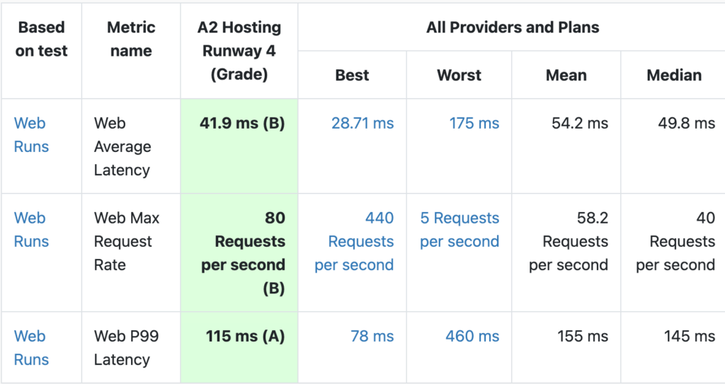Open the 5 Requests per second link
This screenshot has width=725, height=384.
click(459, 229)
